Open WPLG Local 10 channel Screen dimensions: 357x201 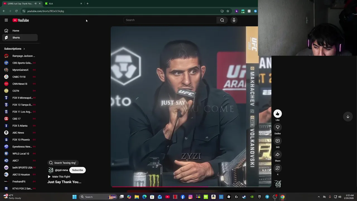click(x=20, y=154)
